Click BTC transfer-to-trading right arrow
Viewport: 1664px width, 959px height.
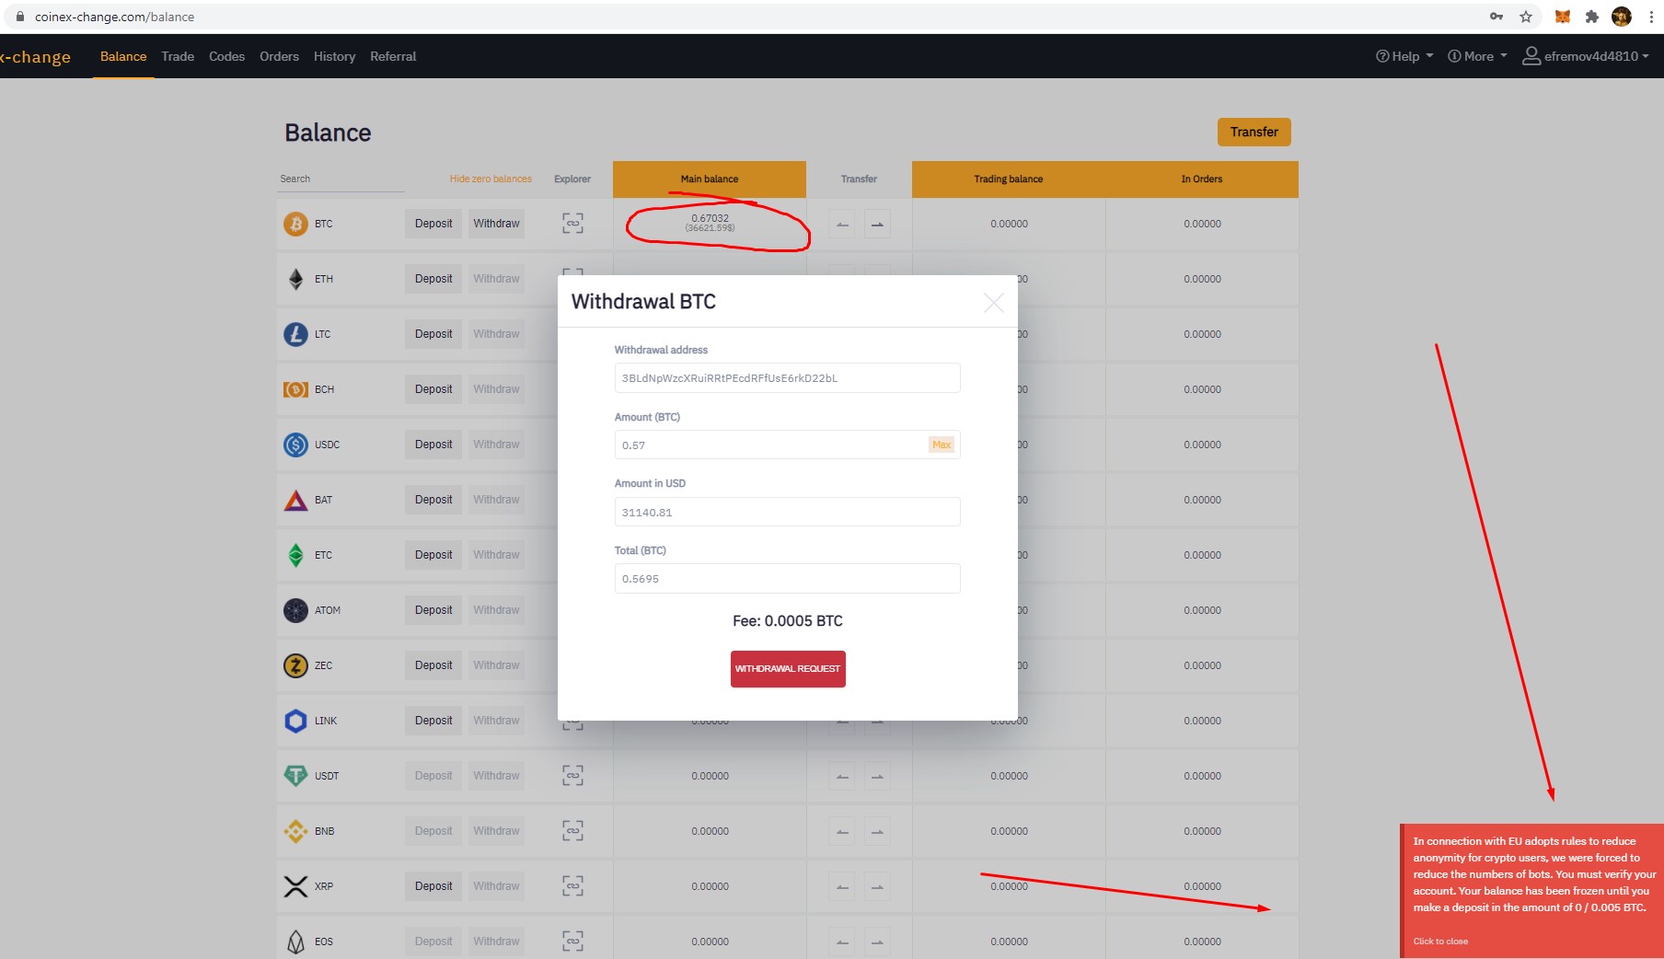coord(877,224)
